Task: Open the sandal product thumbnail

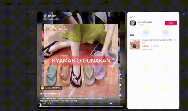Action: click(x=135, y=44)
